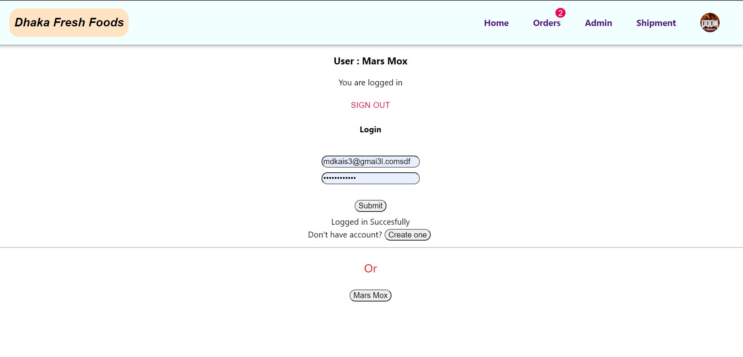Click the Mars Mox button below Or

tap(370, 295)
